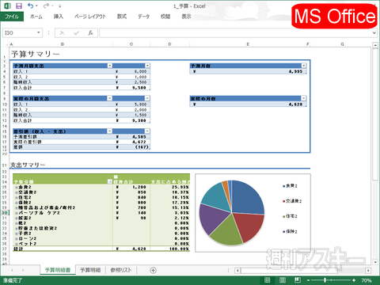Image resolution: width=380 pixels, height=285 pixels.
Task: Switch to the ホーム ribbon tab
Action: (36, 17)
